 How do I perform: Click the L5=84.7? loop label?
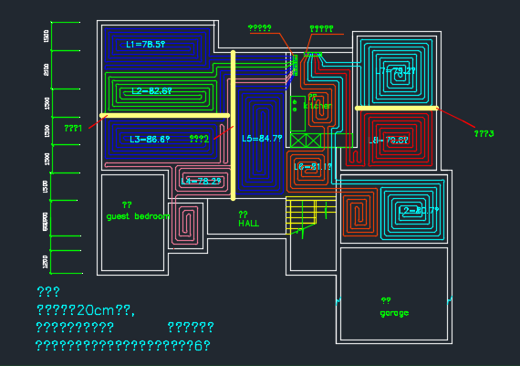click(x=262, y=139)
